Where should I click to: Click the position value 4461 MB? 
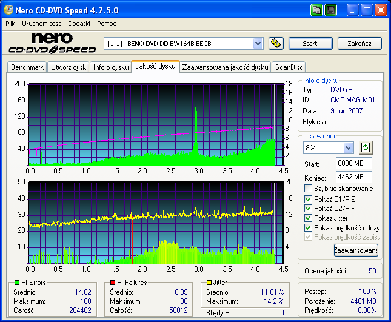[x=363, y=301]
